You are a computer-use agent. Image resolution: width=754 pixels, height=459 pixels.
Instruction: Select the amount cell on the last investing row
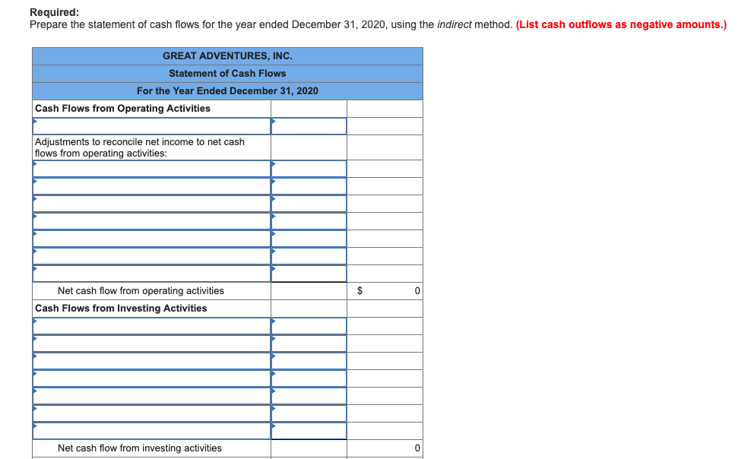pyautogui.click(x=308, y=430)
